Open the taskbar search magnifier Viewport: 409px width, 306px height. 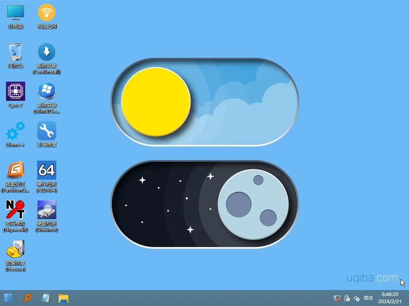pos(28,298)
